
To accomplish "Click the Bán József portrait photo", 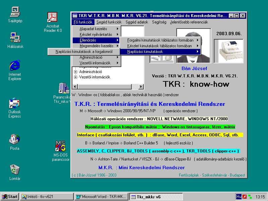I will 194,46.
